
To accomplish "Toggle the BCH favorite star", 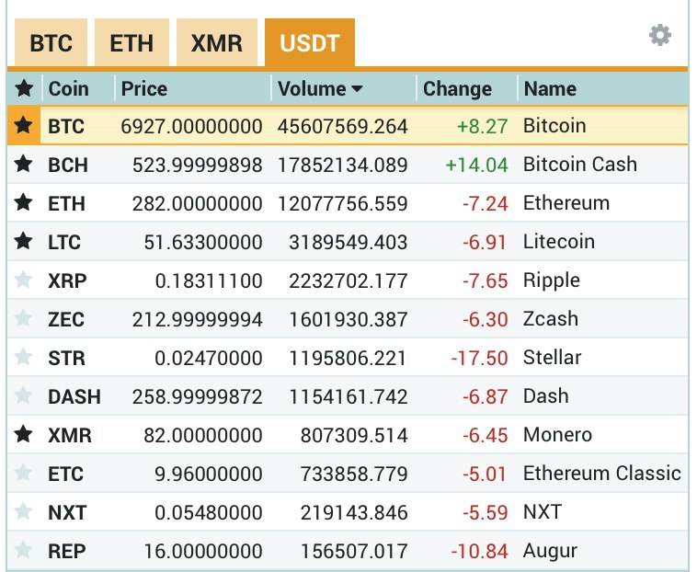I will [x=23, y=164].
